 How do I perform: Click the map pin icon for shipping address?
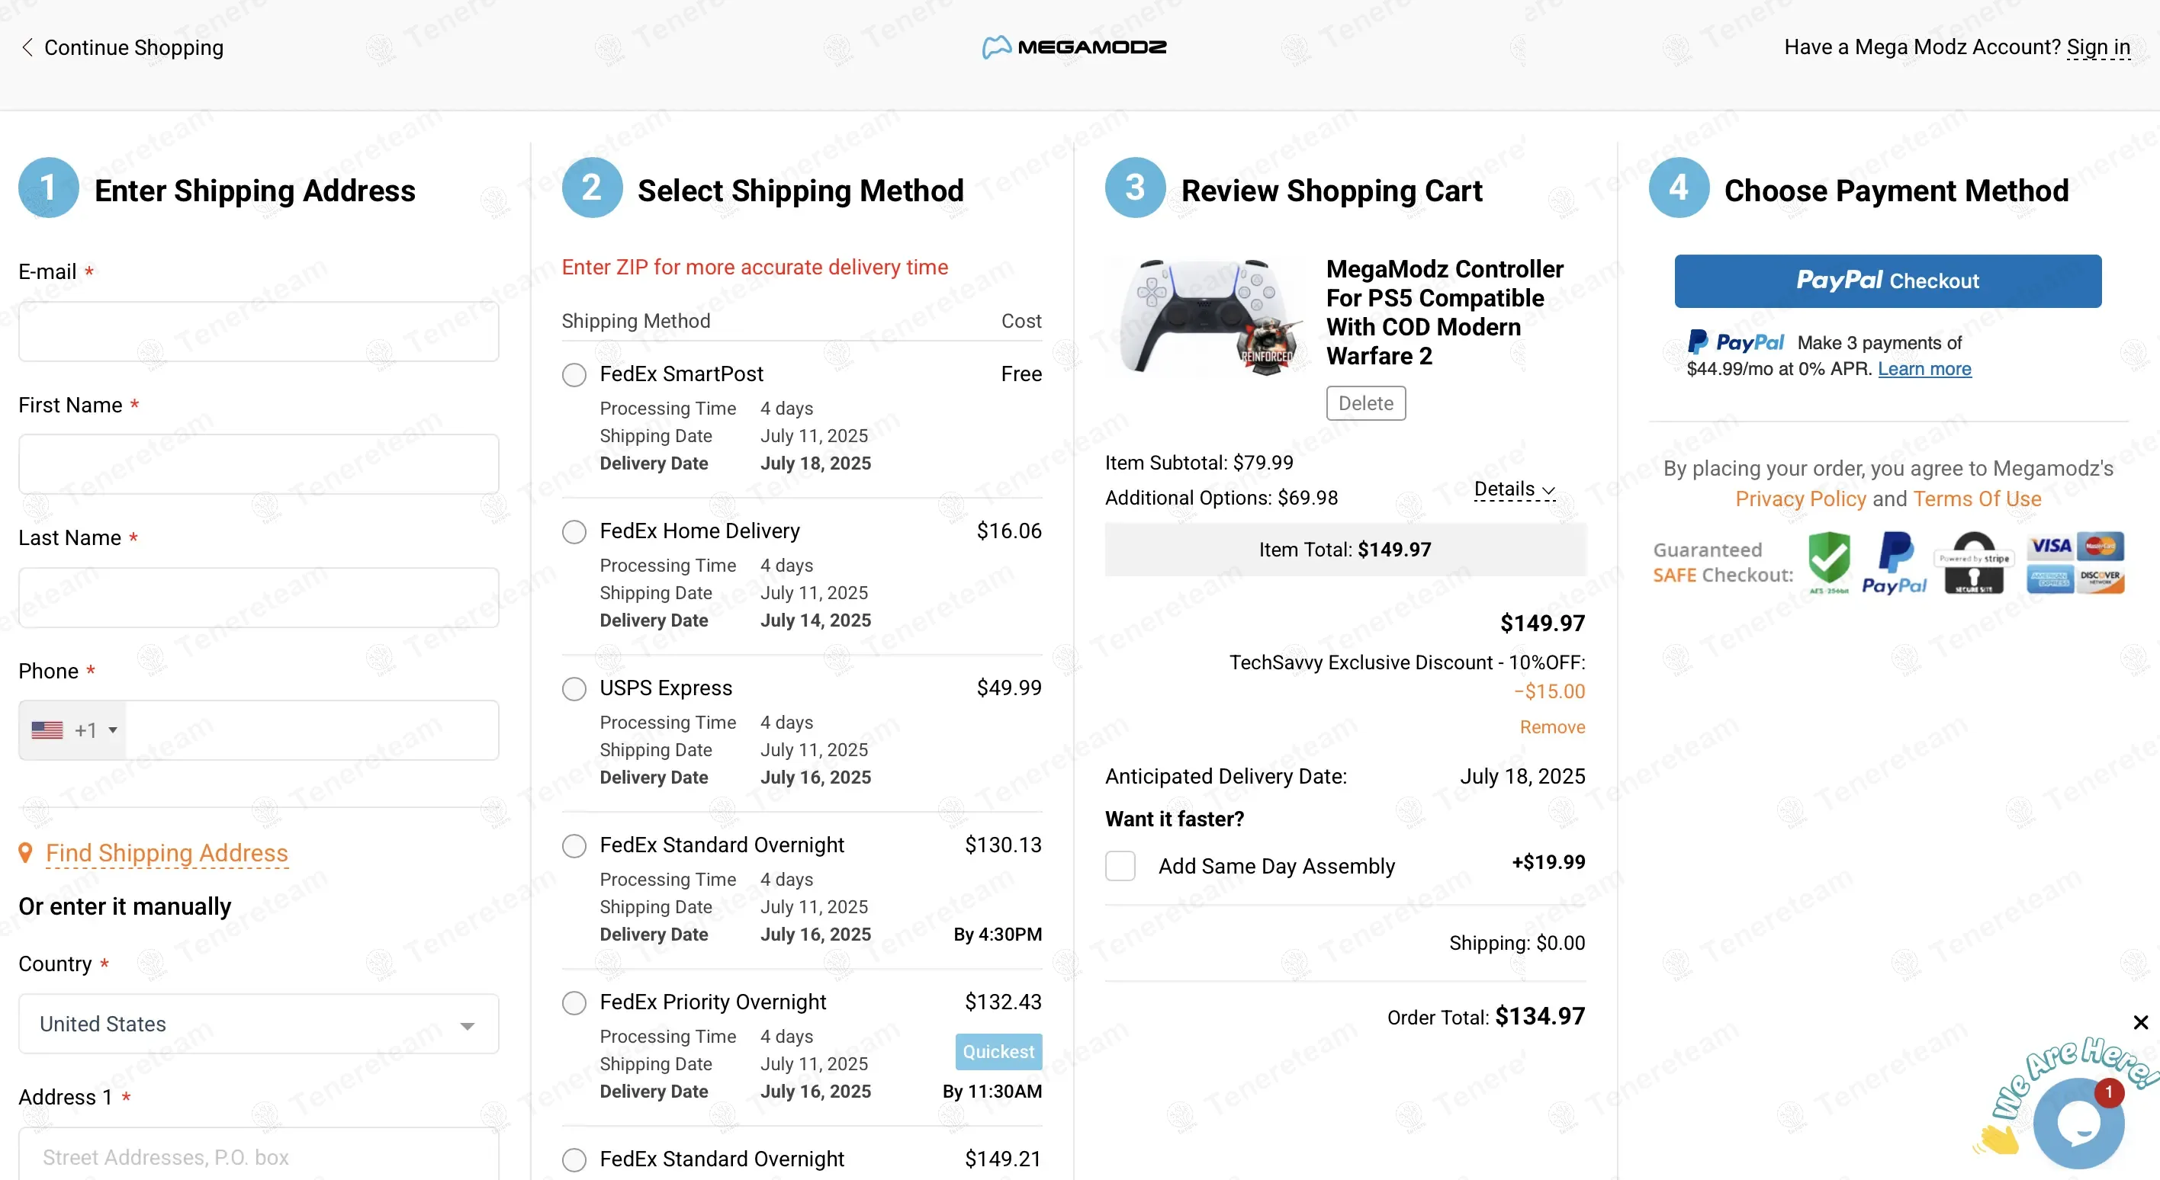tap(26, 852)
